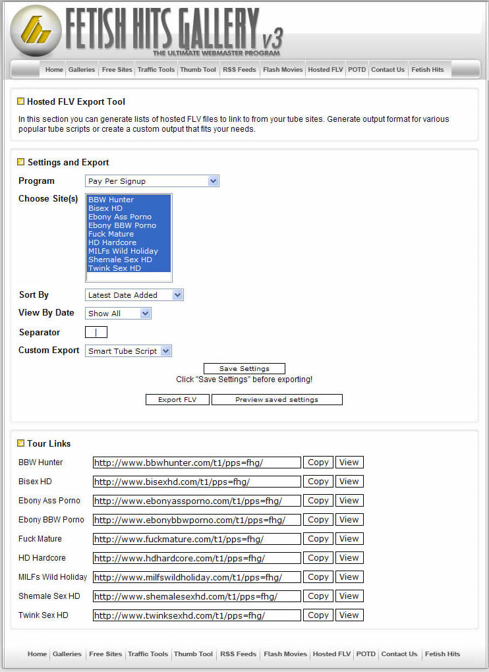Click the Tour Links heading icon
Screen dimensions: 489x672
(20, 443)
